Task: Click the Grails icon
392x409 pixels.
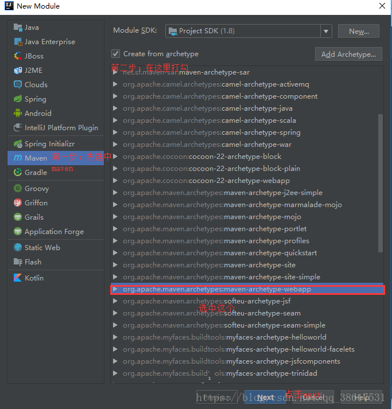Action: 18,217
